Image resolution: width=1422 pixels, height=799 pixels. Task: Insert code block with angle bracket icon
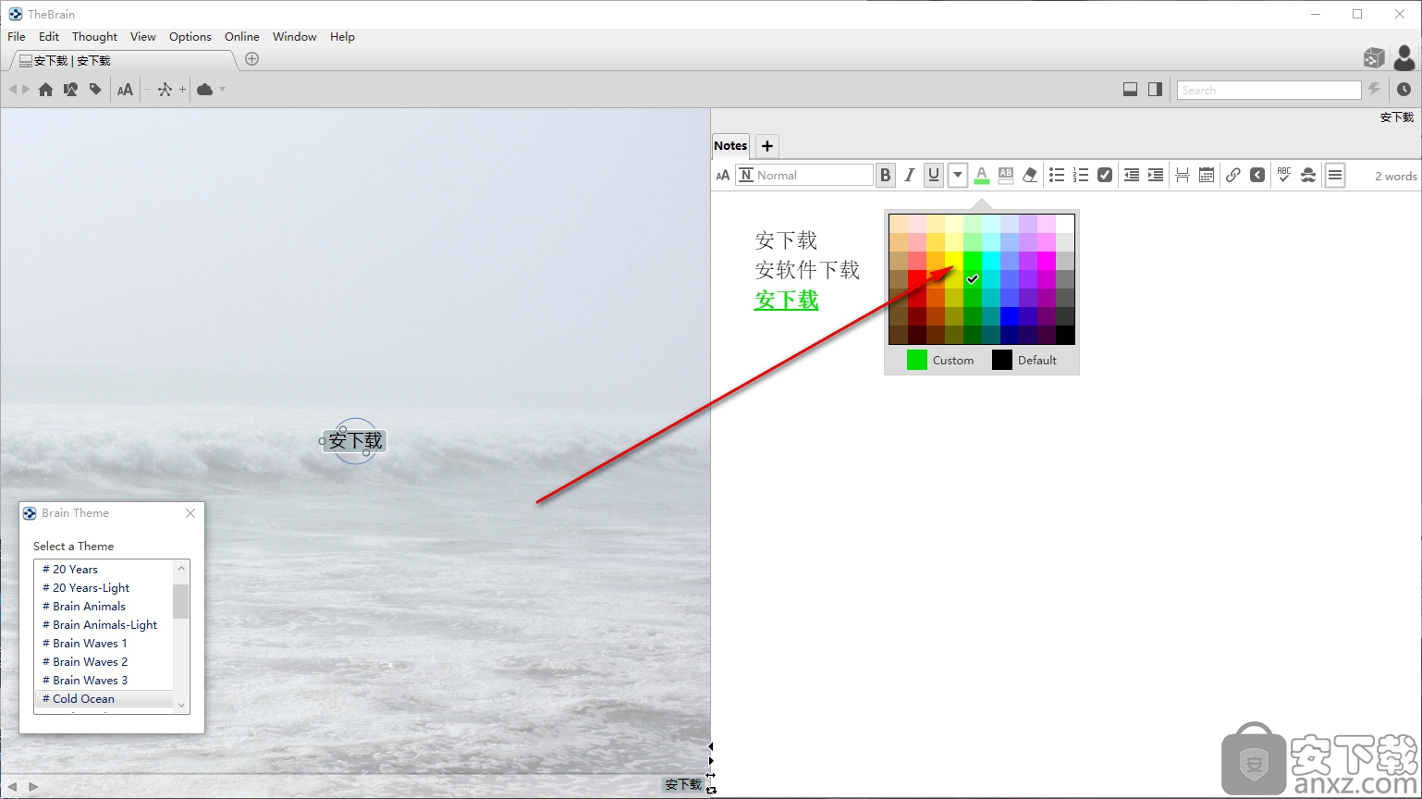(x=1257, y=175)
